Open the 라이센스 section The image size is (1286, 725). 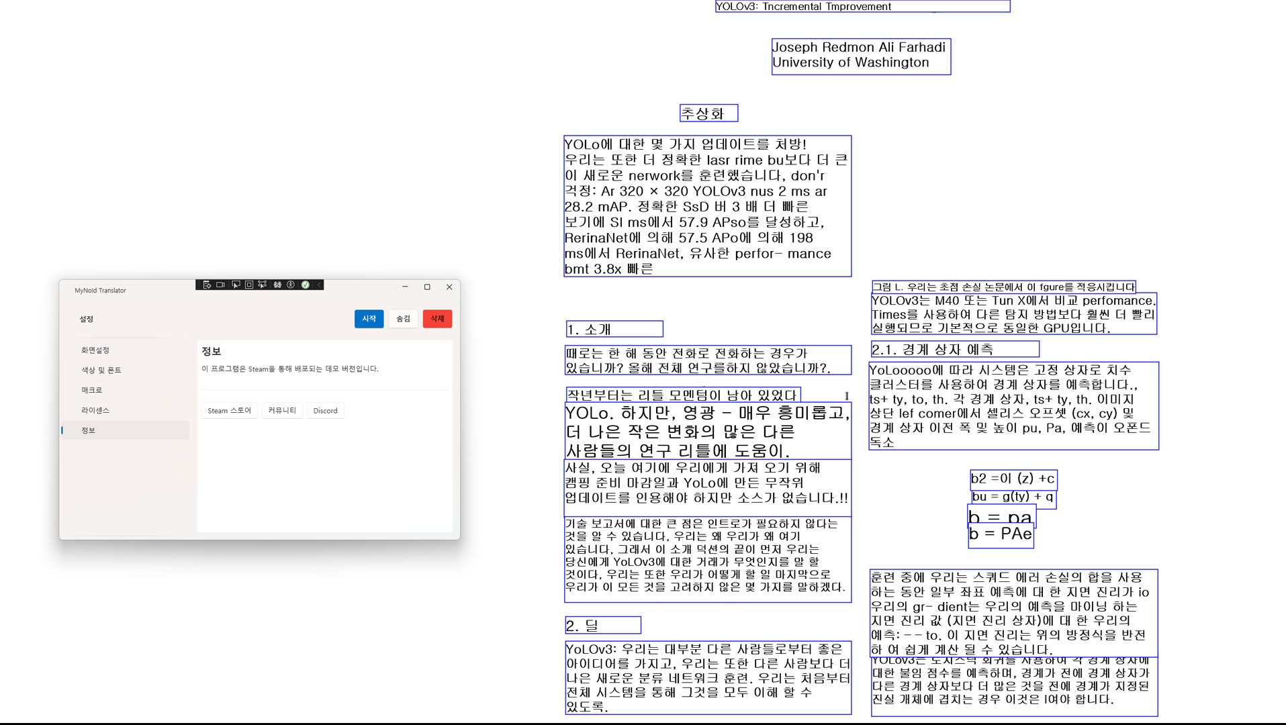pos(95,411)
